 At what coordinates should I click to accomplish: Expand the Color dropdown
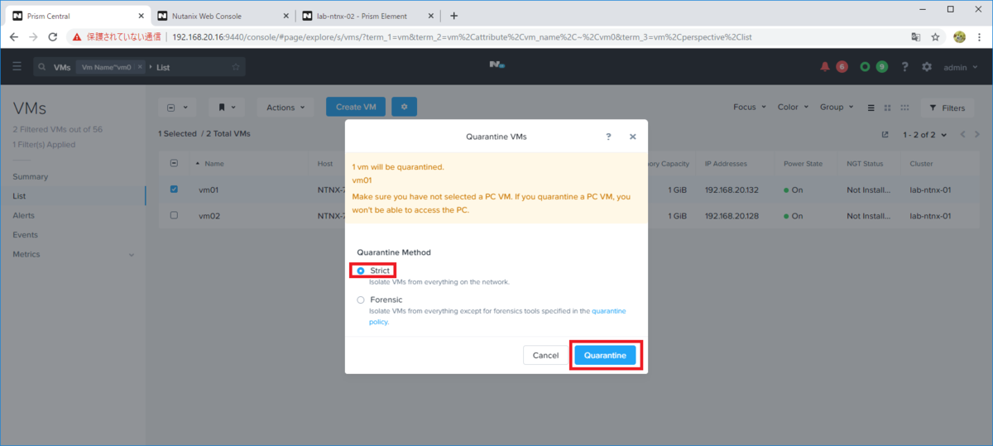[x=793, y=107]
